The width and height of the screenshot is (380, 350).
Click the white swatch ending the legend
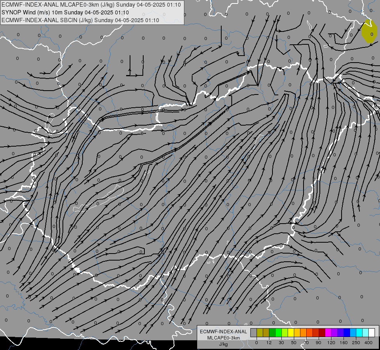[x=372, y=332]
